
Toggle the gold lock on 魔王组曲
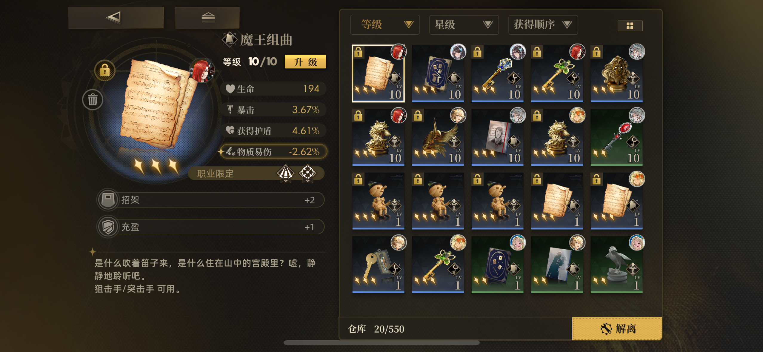104,71
